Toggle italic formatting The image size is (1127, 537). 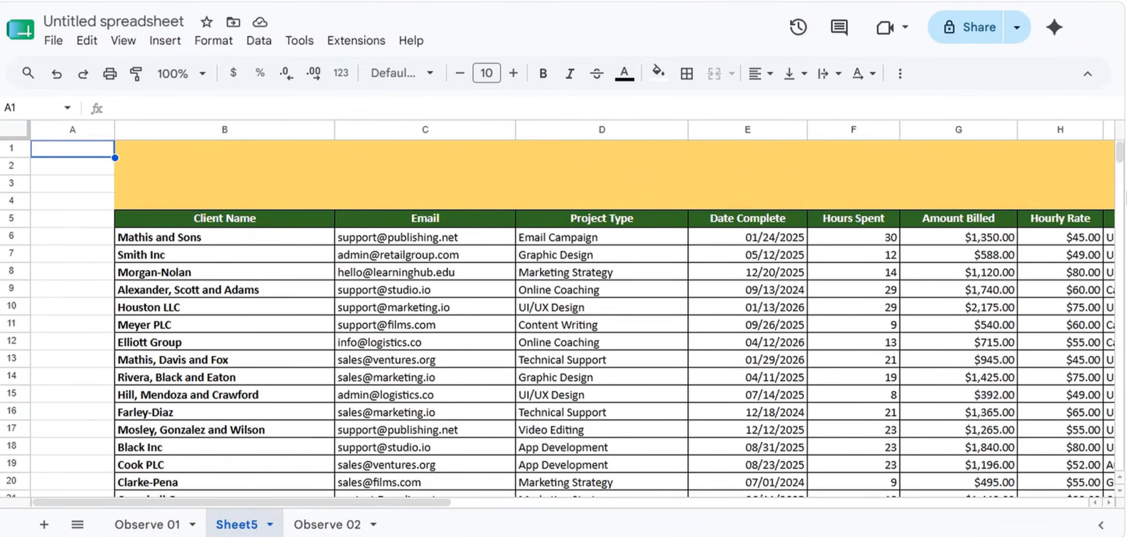point(570,74)
